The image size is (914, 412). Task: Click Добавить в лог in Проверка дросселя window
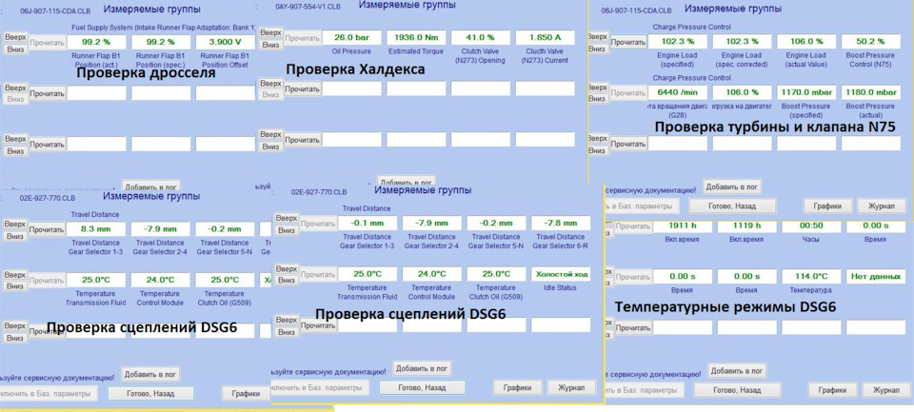(151, 186)
